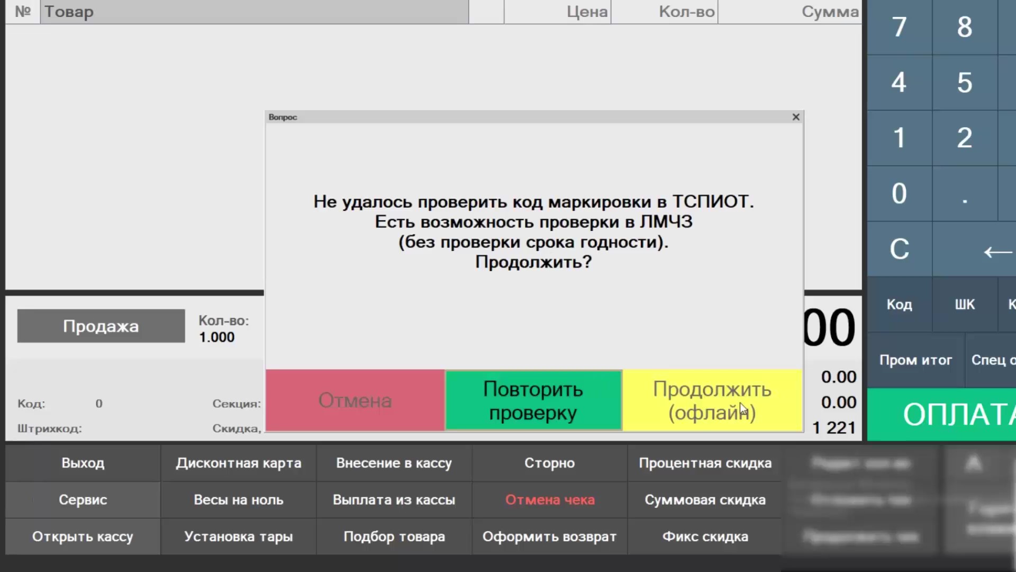Tap digit 7 on the numeric keypad
Screen dimensions: 1016x572
pyautogui.click(x=900, y=27)
